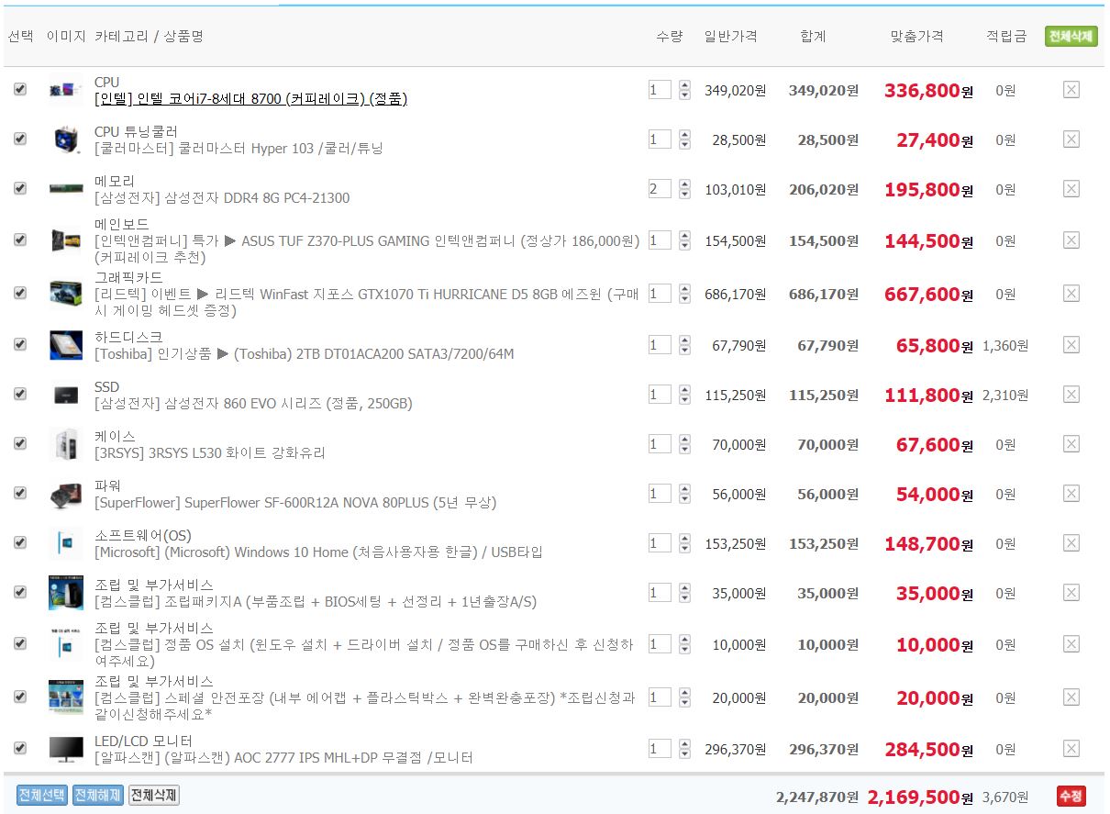Uncheck the 하드디스크 row checkbox

(20, 344)
